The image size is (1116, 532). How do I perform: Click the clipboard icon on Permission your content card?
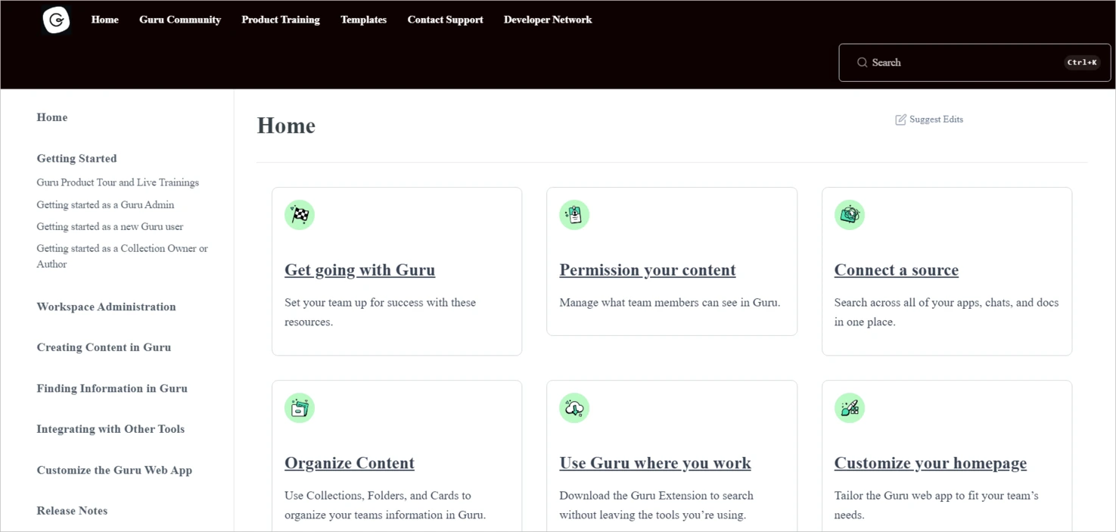tap(574, 215)
